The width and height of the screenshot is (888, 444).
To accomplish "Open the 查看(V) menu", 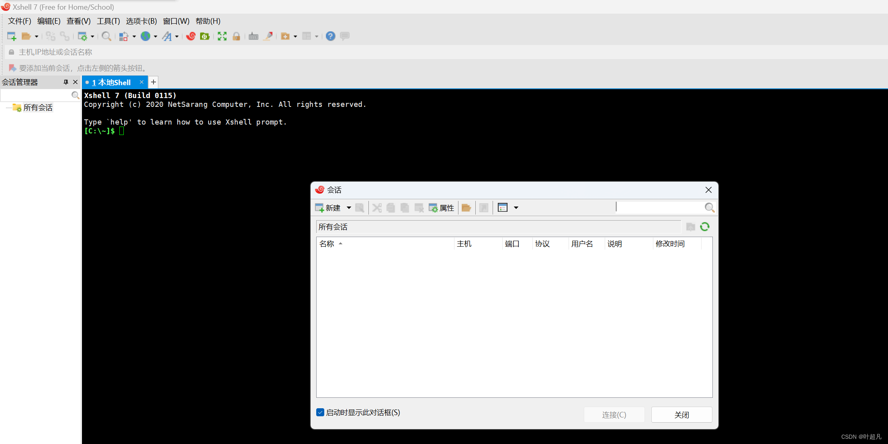I will [78, 21].
